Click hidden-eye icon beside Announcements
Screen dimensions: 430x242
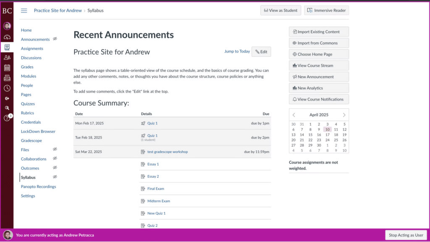point(55,39)
